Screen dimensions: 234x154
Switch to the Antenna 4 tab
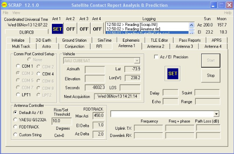point(213,46)
